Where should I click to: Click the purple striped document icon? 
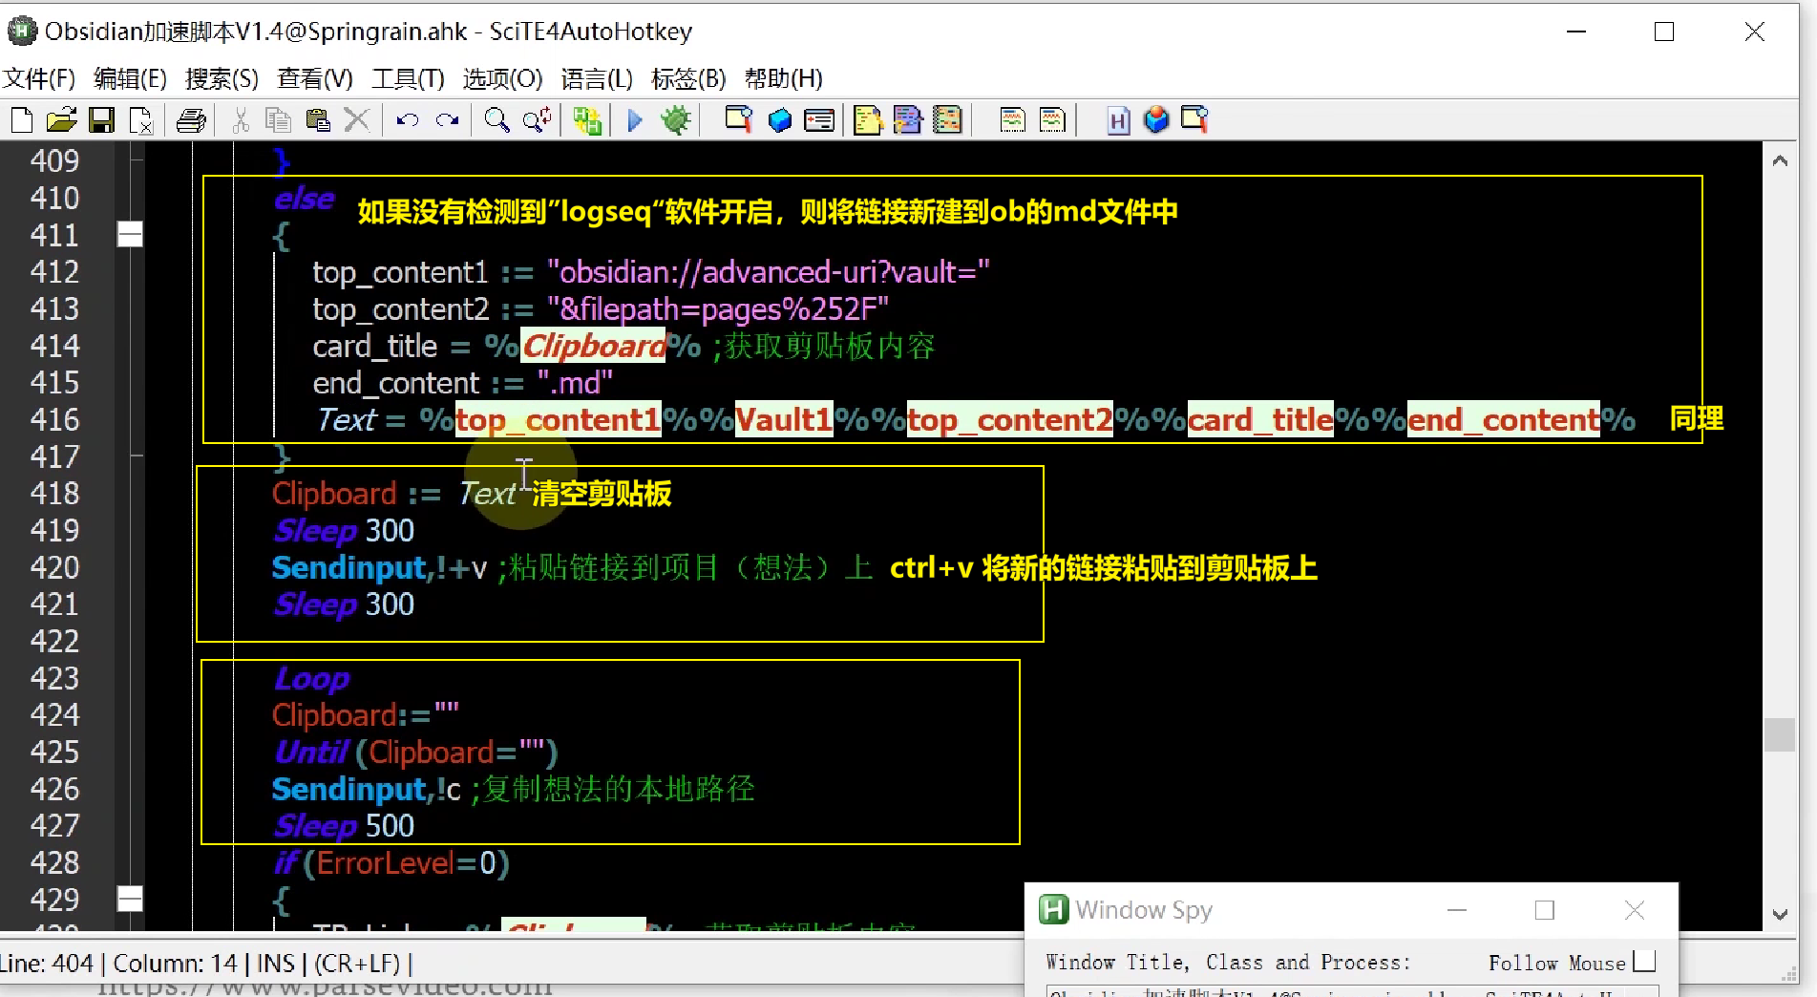[907, 120]
